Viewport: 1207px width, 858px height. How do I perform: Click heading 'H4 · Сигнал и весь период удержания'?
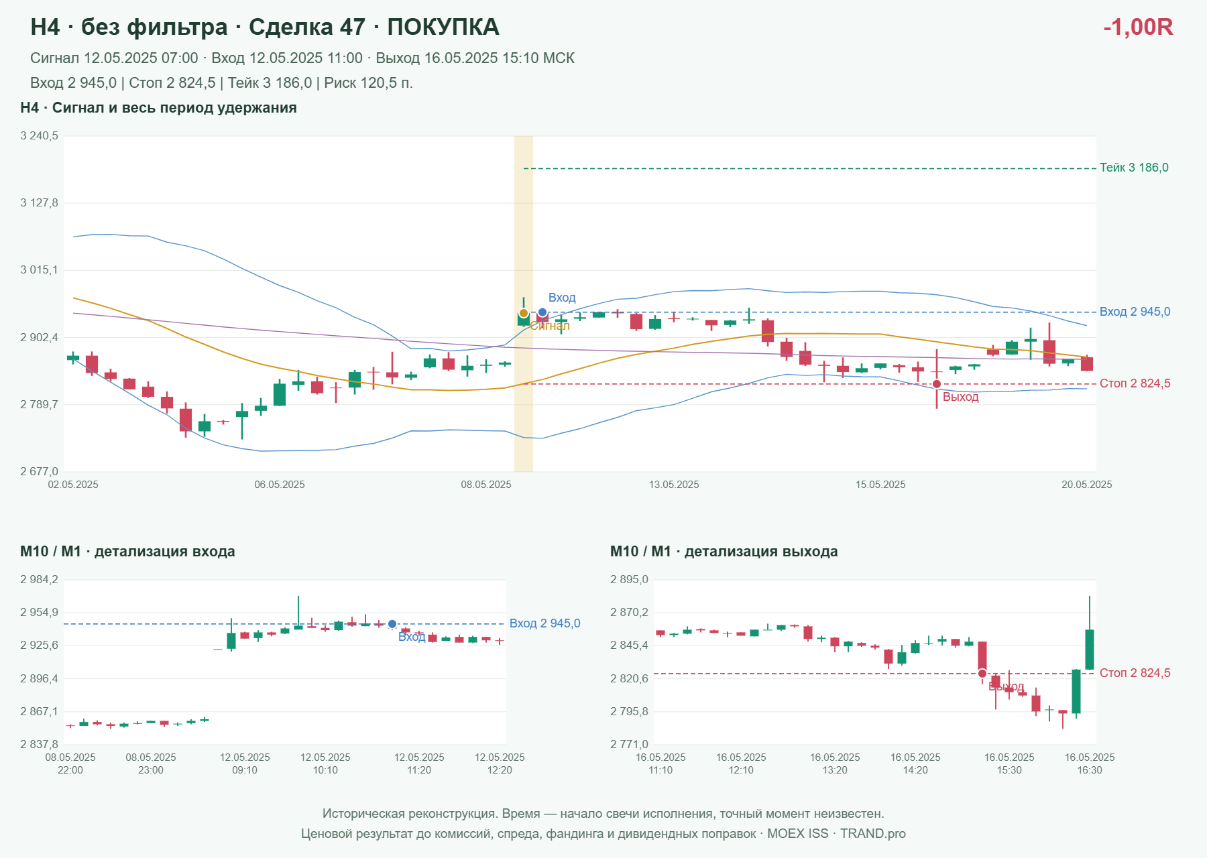coord(158,108)
